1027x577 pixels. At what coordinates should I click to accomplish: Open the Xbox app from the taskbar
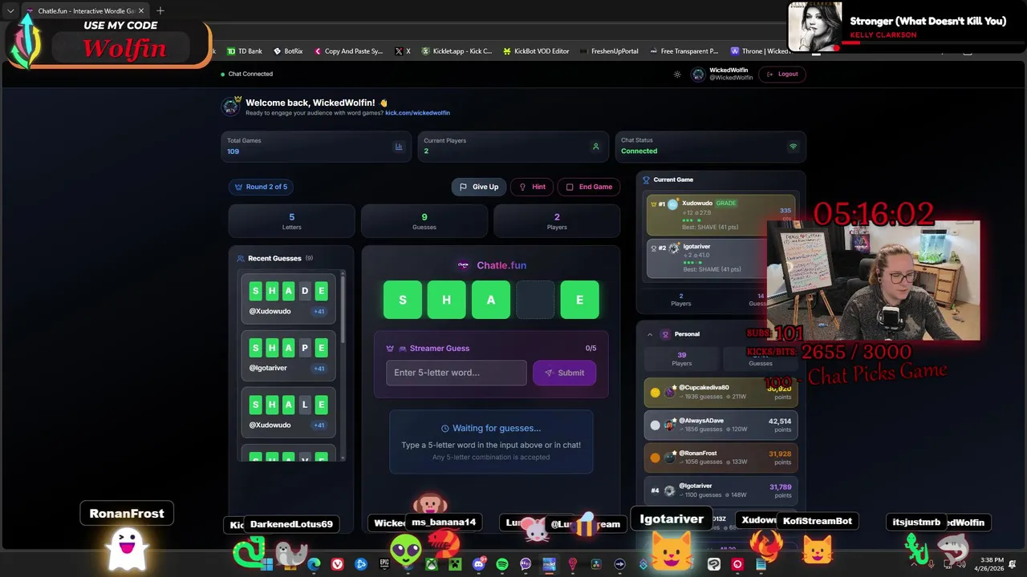432,564
